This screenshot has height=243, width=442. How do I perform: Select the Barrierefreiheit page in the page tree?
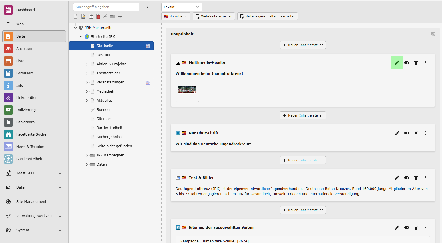click(109, 128)
